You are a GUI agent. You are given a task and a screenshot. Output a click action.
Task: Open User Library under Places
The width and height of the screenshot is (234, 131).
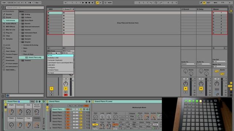coord(11,51)
